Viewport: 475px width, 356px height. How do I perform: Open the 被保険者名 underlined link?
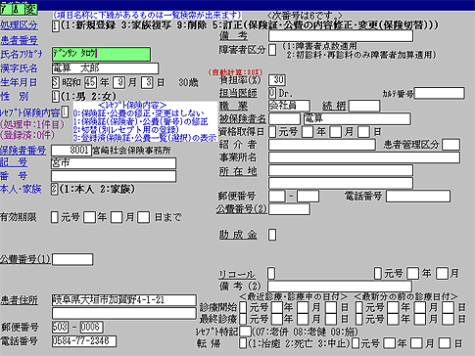click(242, 118)
